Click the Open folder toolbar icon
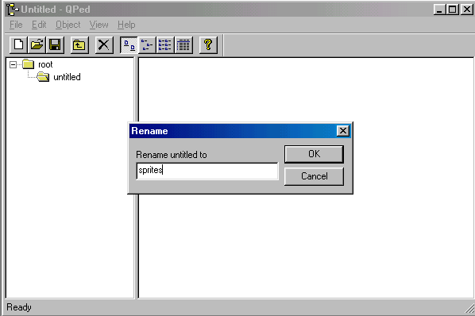 coord(37,44)
